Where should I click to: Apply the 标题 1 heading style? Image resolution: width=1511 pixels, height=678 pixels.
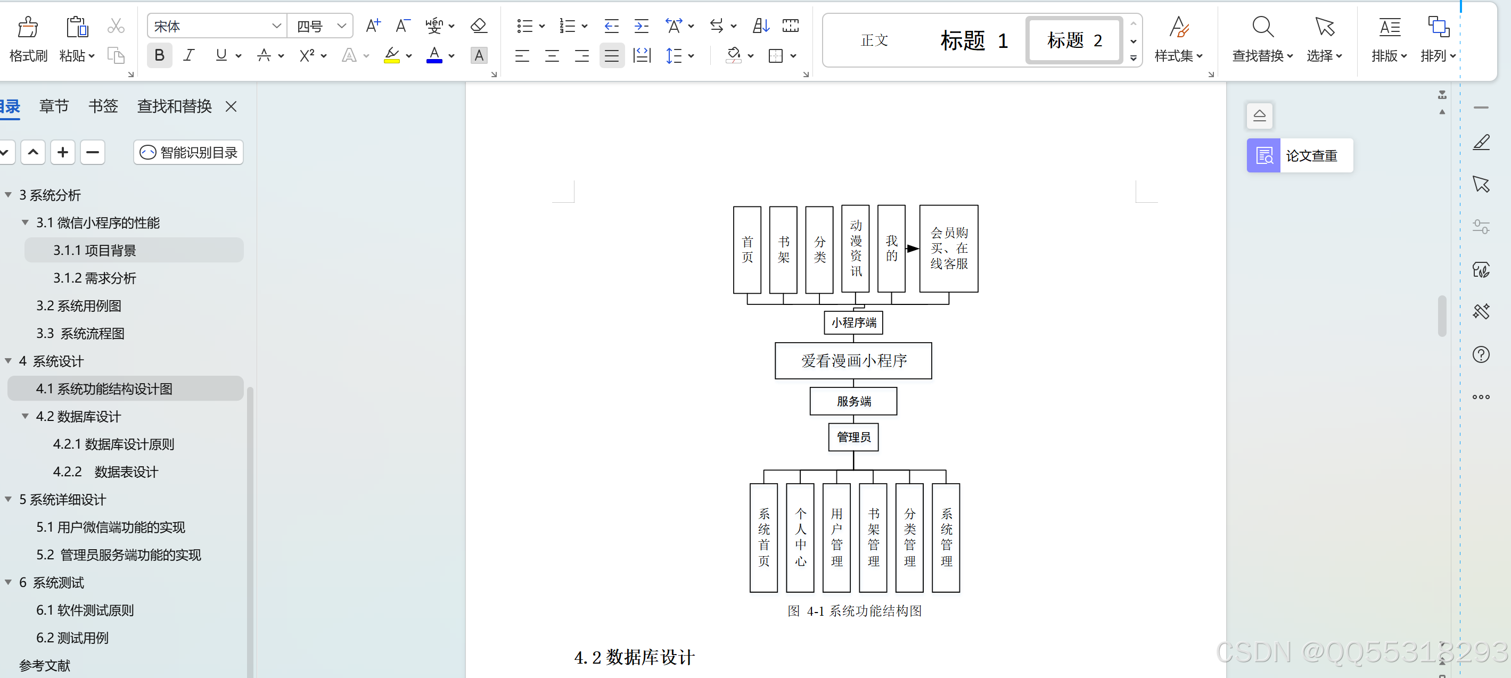[x=974, y=40]
